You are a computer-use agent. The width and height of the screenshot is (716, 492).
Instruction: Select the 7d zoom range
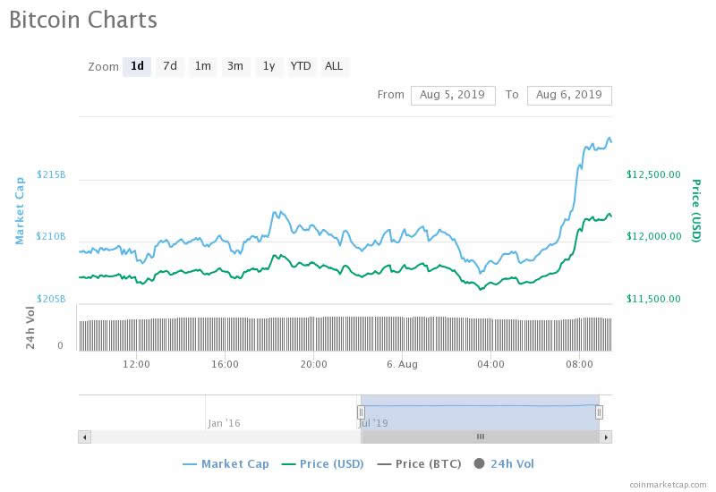click(170, 66)
